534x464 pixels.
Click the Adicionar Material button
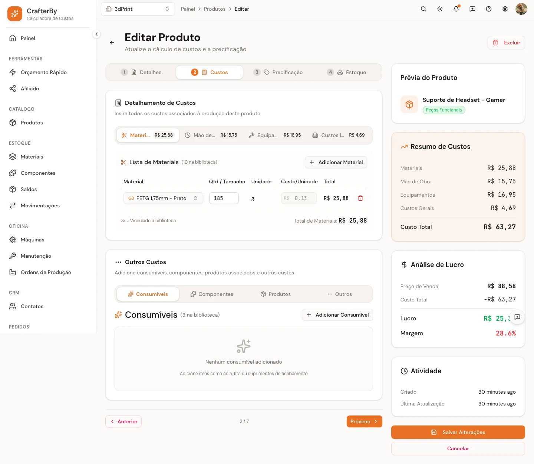pos(336,162)
